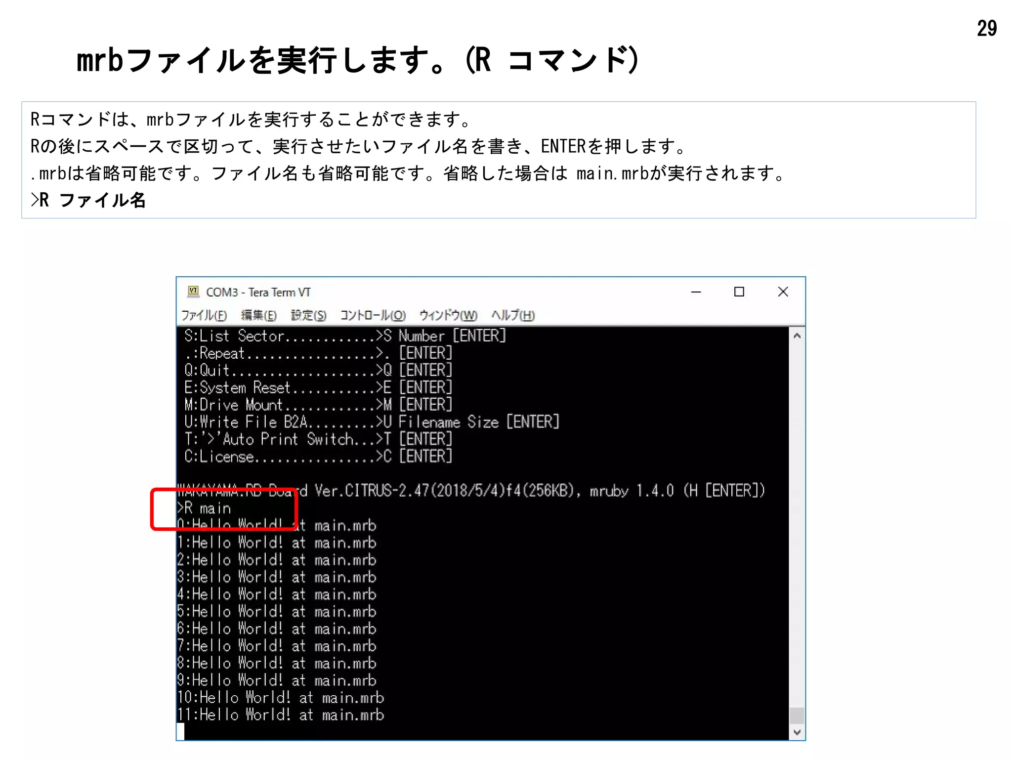Maximize the Tera Term window
The width and height of the screenshot is (1012, 759).
(x=739, y=292)
